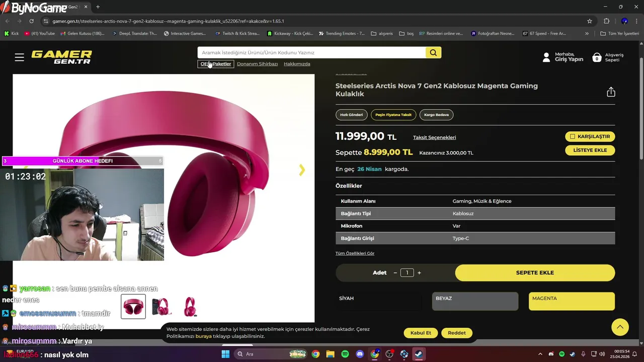Select the third headset side-view thumbnail

190,307
